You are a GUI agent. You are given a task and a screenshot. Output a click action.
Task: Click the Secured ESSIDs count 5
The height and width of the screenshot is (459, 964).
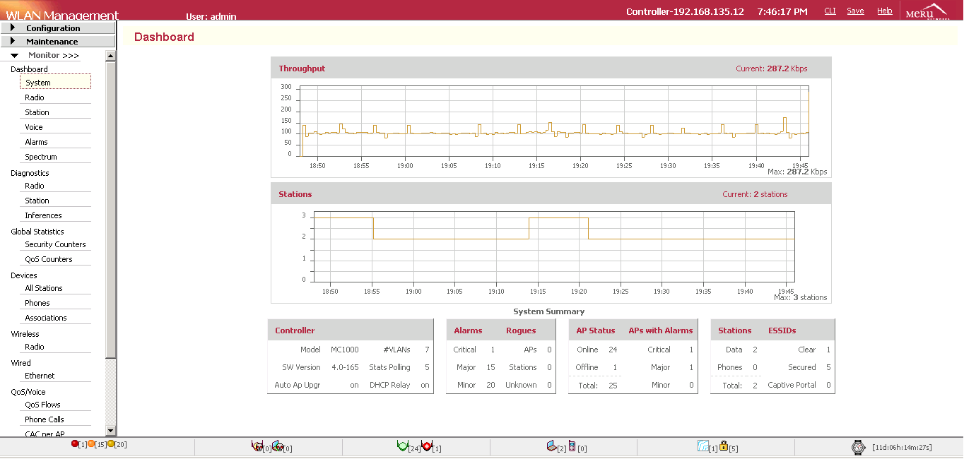point(828,367)
